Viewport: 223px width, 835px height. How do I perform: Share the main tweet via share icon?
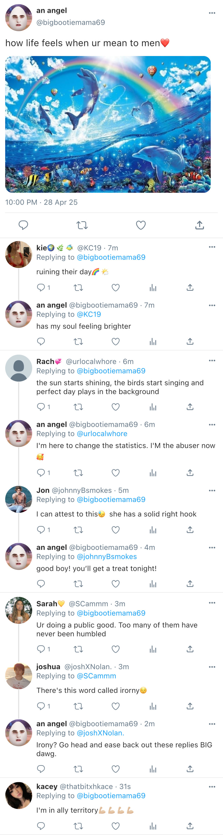click(199, 225)
